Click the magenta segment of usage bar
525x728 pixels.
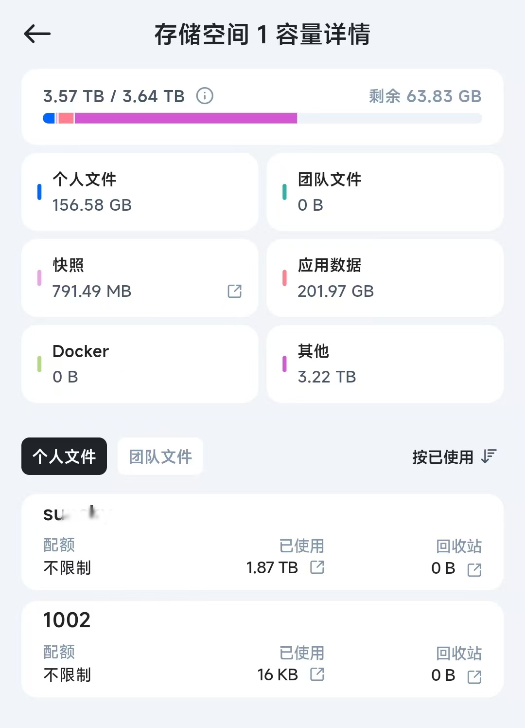[185, 118]
